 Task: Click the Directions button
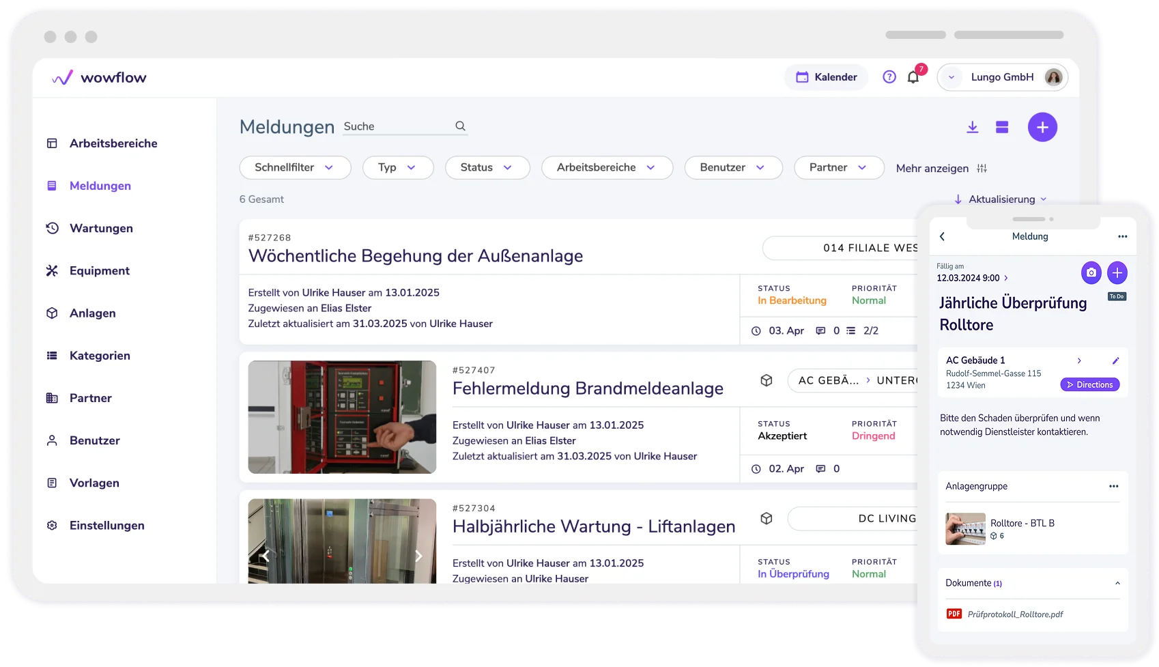pos(1090,384)
